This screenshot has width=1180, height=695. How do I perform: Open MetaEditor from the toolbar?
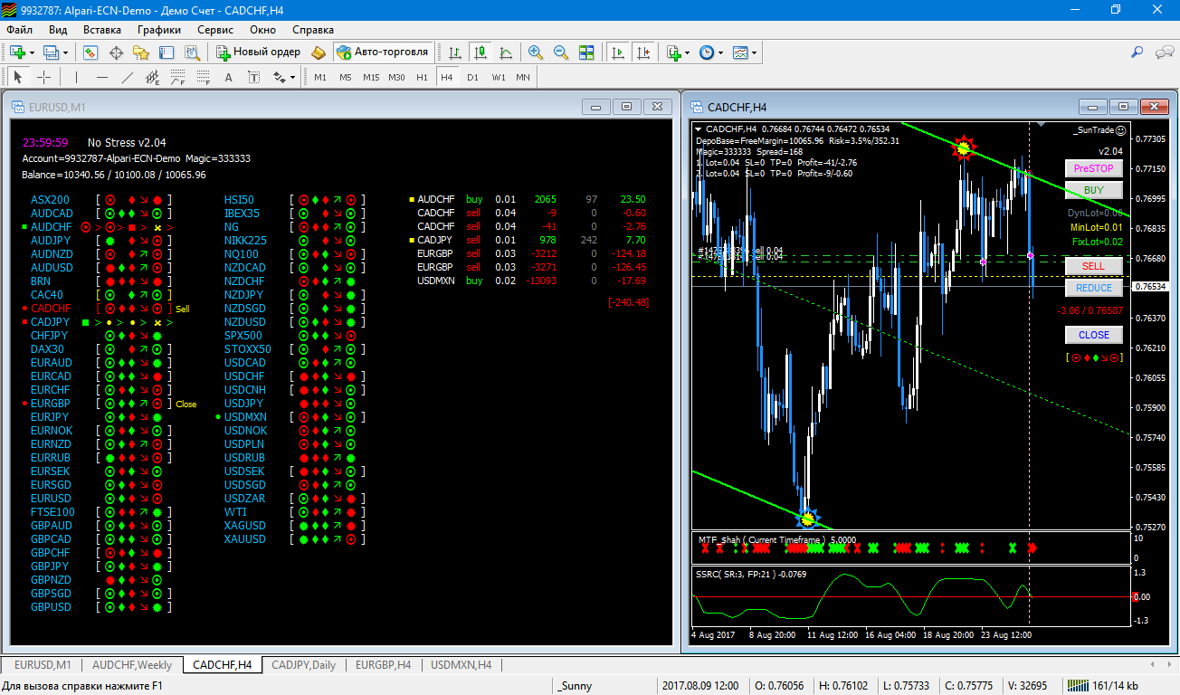pyautogui.click(x=318, y=52)
